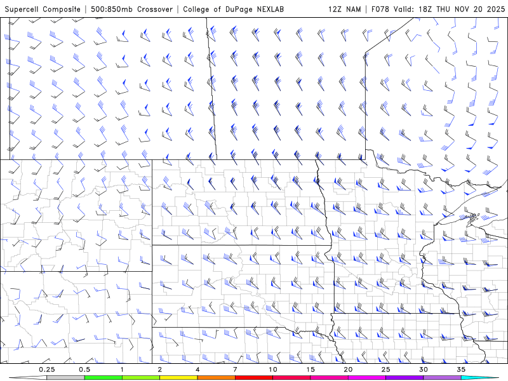Select the lime green 1–2 color segment

141,378
